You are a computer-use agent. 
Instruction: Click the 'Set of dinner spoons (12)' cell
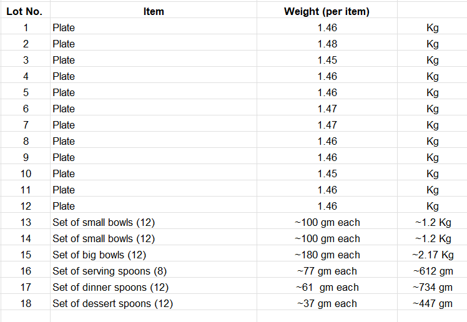point(111,287)
